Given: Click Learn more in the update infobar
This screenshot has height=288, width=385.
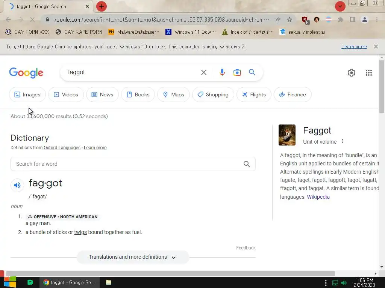Looking at the screenshot, I should pos(354,46).
